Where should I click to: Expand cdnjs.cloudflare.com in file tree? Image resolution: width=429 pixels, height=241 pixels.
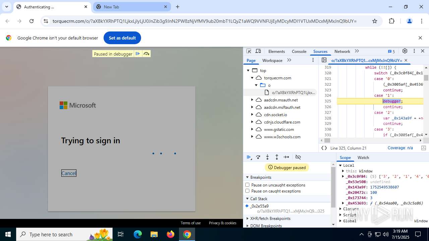(252, 122)
